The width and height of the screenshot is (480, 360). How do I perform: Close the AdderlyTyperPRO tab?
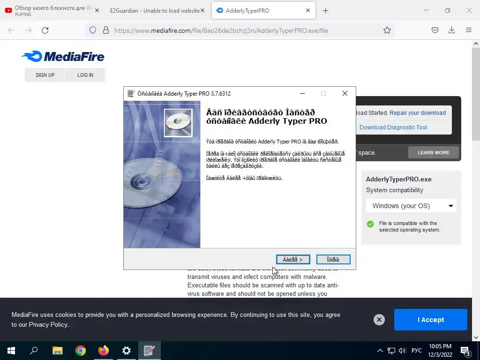tap(307, 10)
